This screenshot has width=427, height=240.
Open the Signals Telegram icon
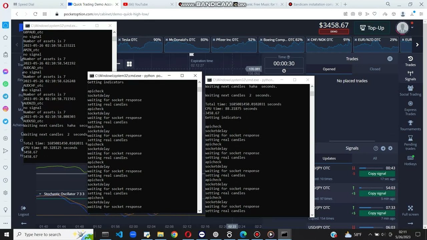point(383,148)
